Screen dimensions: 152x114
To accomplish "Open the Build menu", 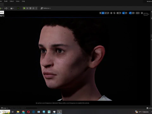I will [6, 1].
